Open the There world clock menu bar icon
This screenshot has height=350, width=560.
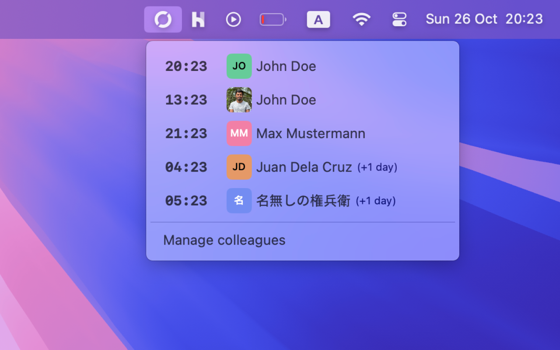coord(163,19)
